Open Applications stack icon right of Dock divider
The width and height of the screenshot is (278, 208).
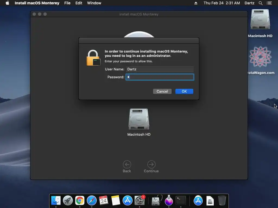pyautogui.click(x=198, y=201)
